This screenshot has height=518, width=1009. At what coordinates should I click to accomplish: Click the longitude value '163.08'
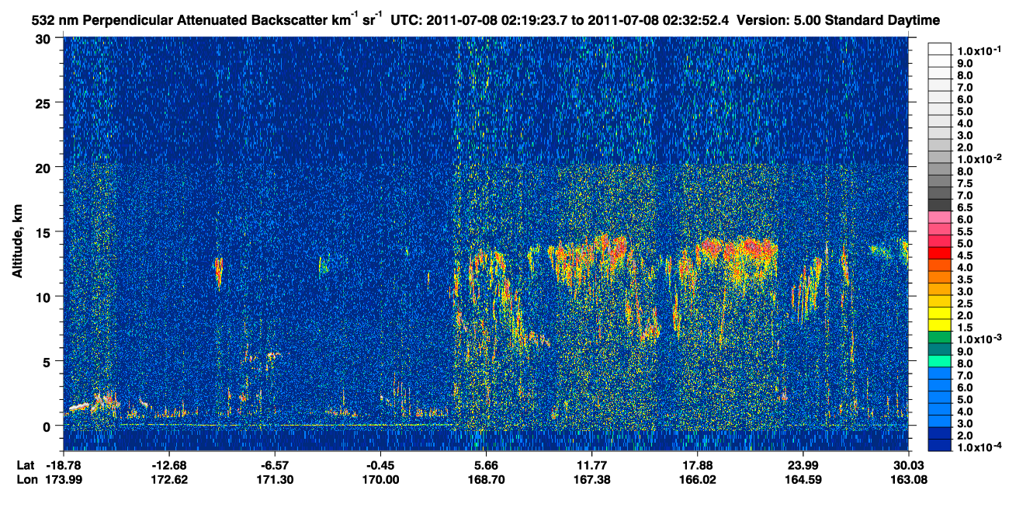(908, 479)
